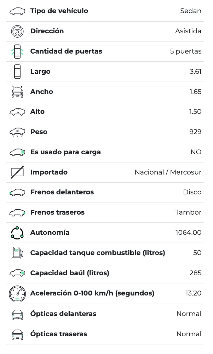Image resolution: width=213 pixels, height=354 pixels.
Task: Click the Nacional / Mercosur value
Action: coord(168,172)
